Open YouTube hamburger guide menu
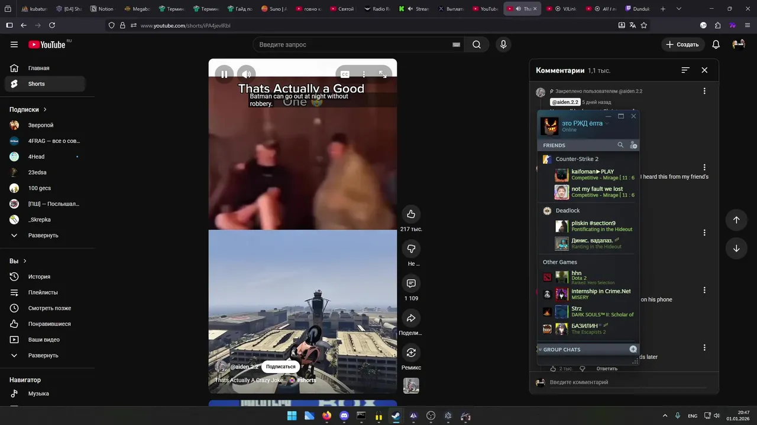The image size is (757, 425). [x=14, y=44]
